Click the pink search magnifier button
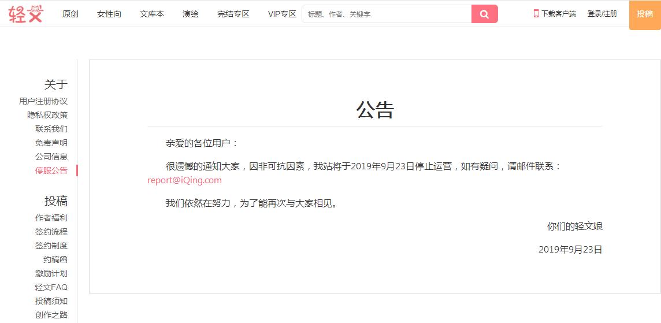The width and height of the screenshot is (661, 323). 484,14
